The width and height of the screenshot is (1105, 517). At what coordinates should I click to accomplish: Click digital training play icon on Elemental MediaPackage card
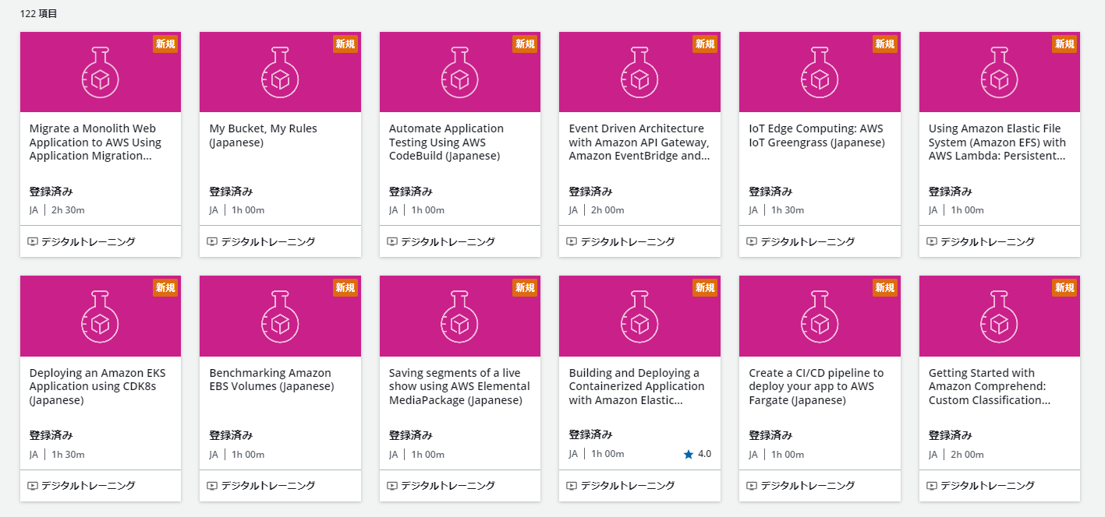pos(392,486)
